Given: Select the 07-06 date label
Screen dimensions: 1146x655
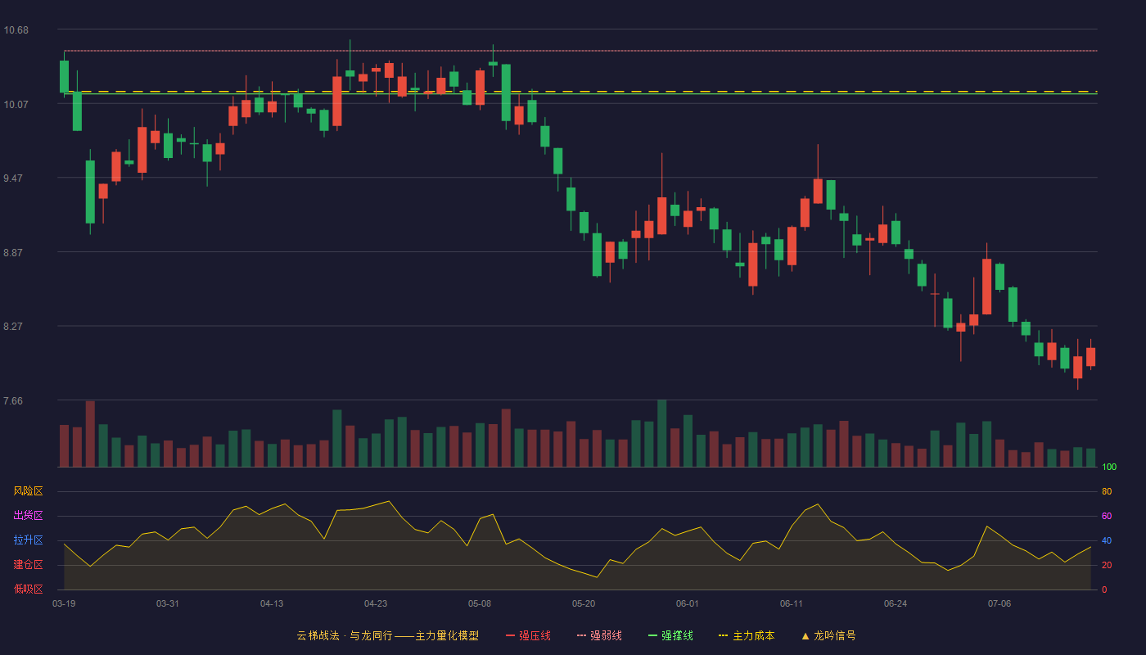Looking at the screenshot, I should (999, 603).
